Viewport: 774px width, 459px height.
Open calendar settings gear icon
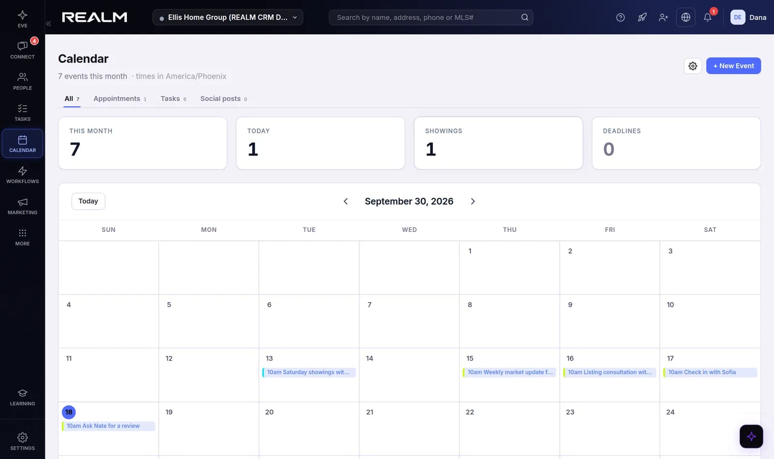point(693,66)
